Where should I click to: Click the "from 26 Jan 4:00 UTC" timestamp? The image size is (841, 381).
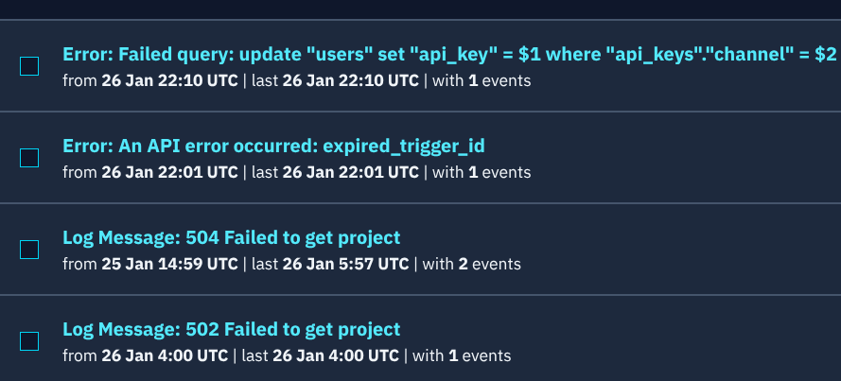coord(145,355)
